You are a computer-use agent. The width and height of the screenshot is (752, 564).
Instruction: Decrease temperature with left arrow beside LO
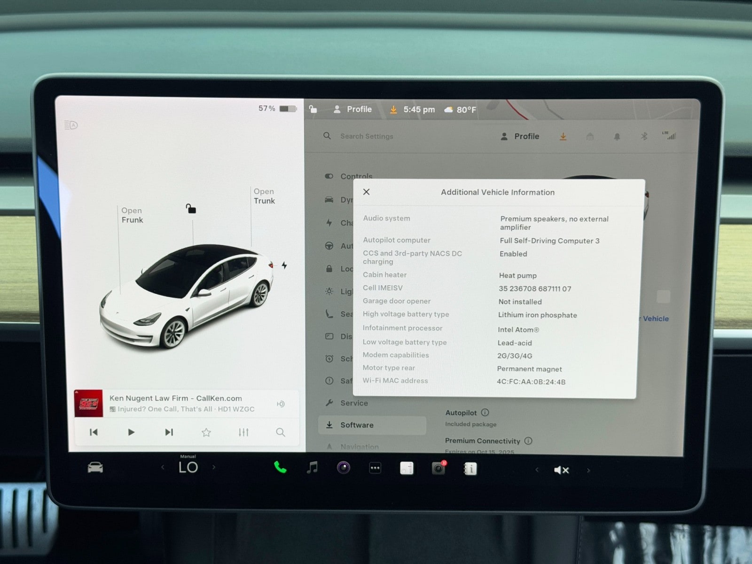163,467
